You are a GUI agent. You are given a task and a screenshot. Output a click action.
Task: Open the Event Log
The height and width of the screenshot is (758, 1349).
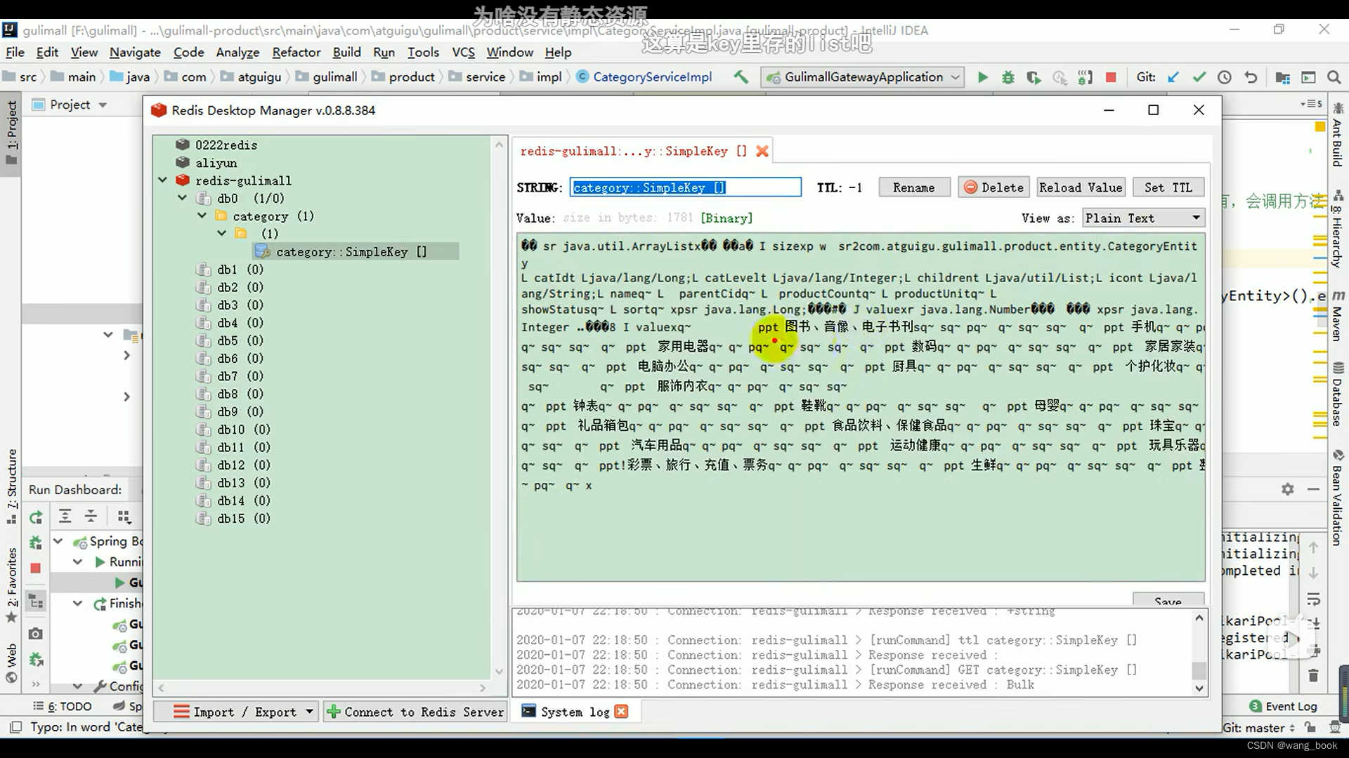coord(1283,706)
